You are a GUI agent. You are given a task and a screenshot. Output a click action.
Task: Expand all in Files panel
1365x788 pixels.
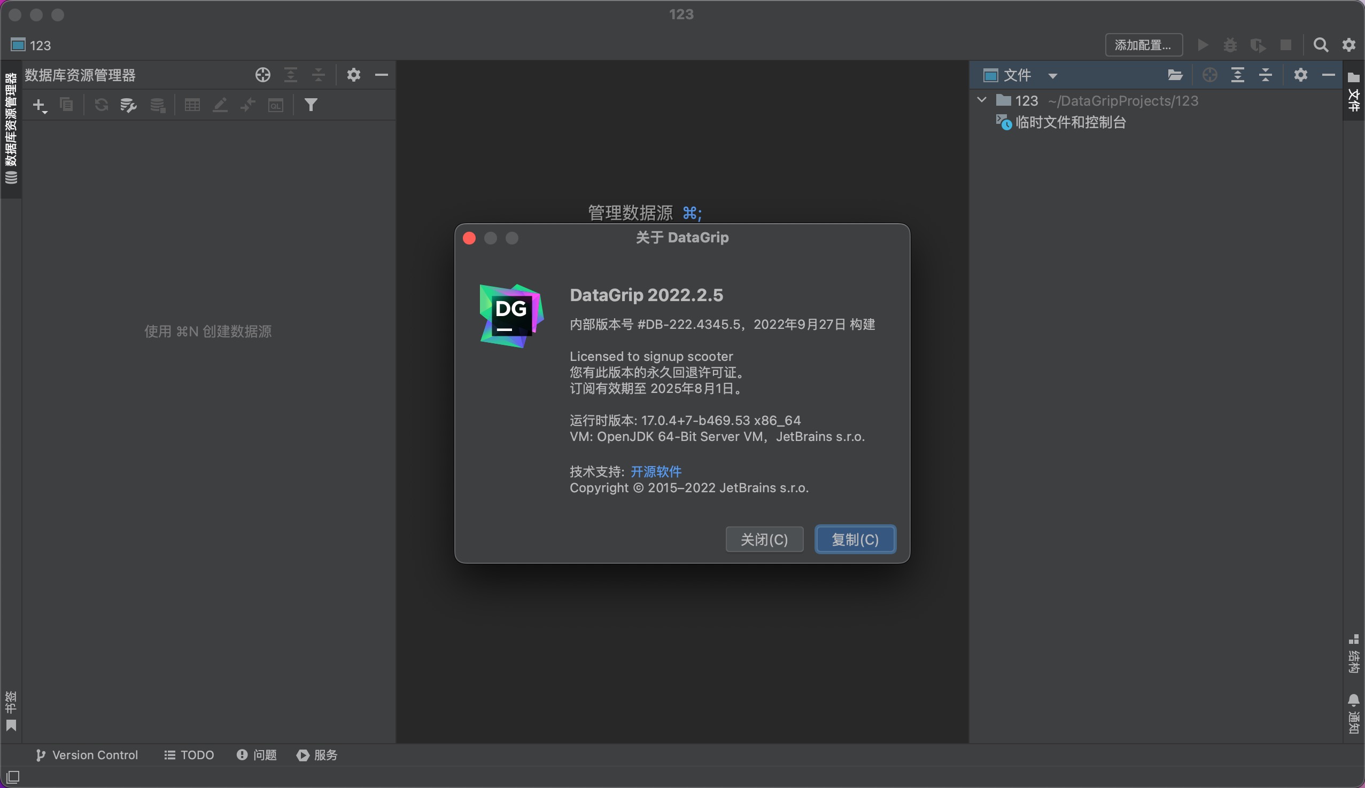(1238, 75)
